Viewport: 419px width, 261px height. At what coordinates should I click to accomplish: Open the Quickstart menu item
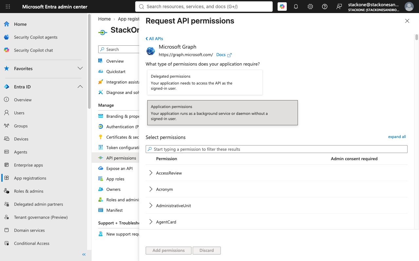pos(116,71)
